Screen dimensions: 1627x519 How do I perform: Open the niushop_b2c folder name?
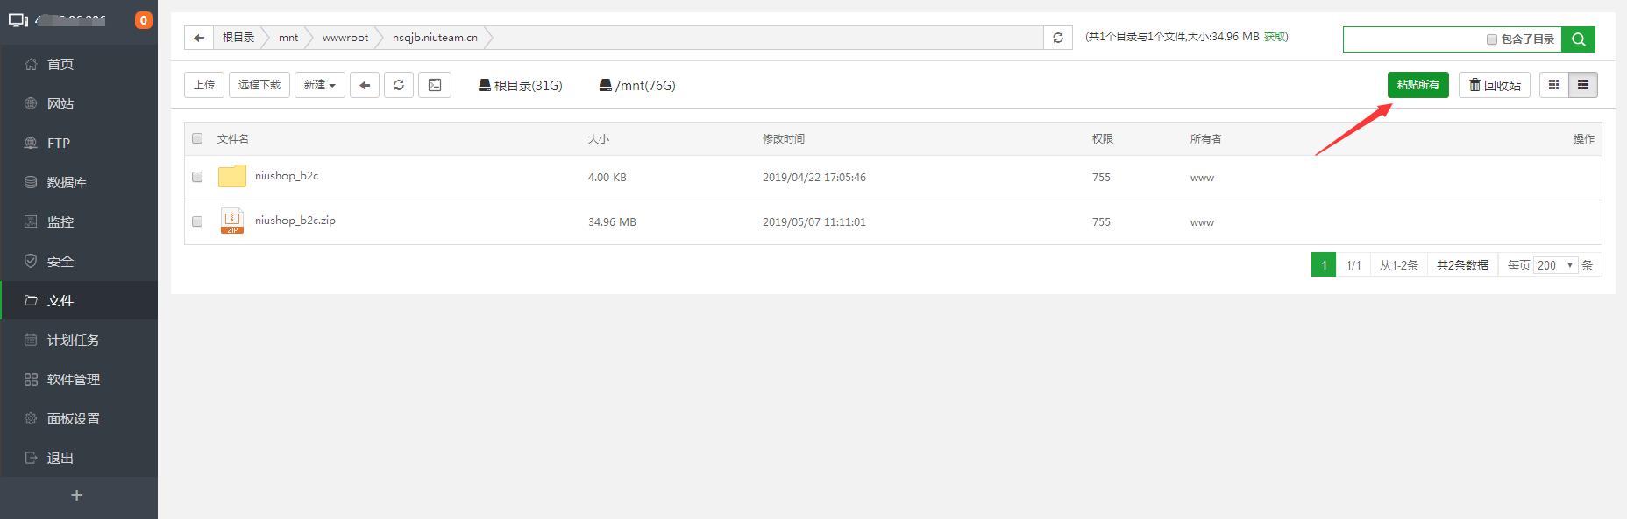coord(287,176)
